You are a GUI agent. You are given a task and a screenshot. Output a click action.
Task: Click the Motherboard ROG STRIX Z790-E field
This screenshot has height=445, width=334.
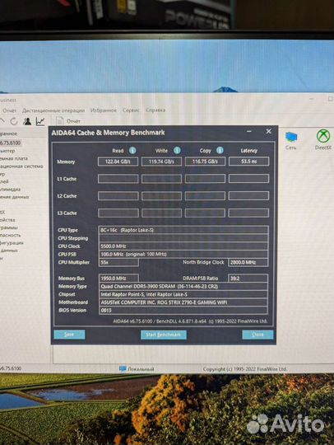[x=183, y=302]
